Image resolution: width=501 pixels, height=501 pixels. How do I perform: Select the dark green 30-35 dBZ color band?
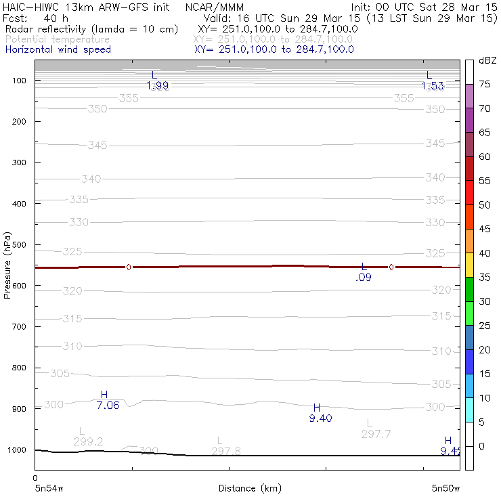(469, 289)
